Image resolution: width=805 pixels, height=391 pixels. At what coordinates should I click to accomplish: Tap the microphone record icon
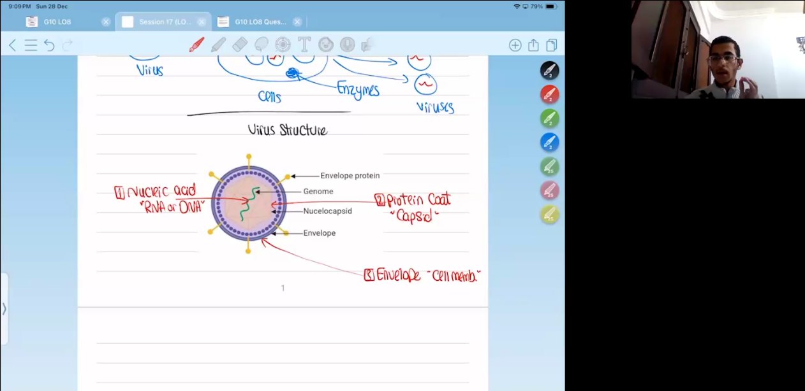pos(347,45)
